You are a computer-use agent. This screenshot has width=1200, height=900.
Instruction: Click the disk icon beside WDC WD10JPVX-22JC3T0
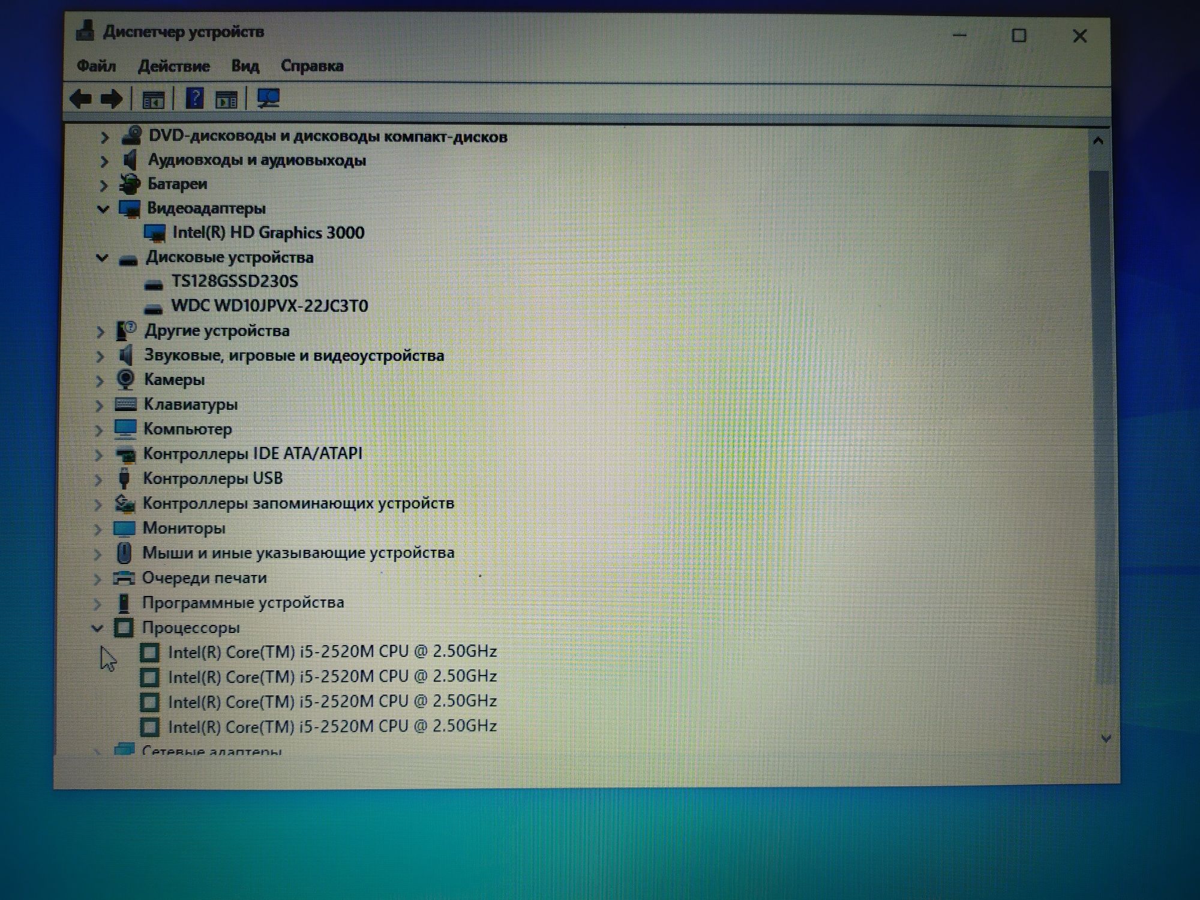(x=154, y=308)
